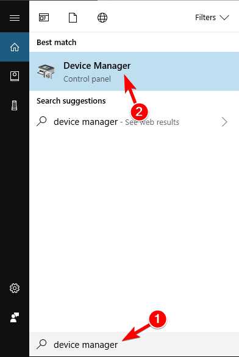Click the magnifier icon beside web suggestion
The height and width of the screenshot is (357, 239).
(x=41, y=121)
